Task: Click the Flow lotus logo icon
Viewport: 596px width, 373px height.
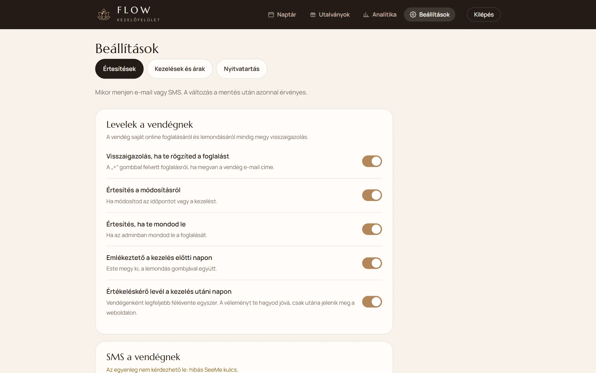Action: [x=104, y=15]
